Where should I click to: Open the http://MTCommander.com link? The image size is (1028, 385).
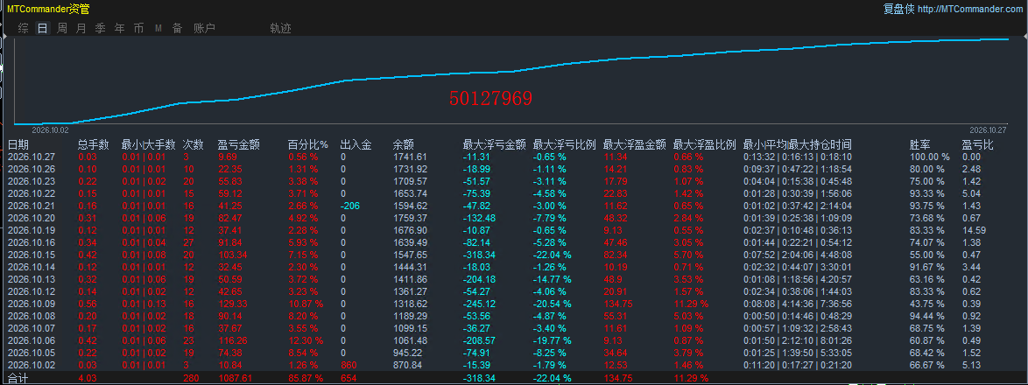click(x=969, y=9)
